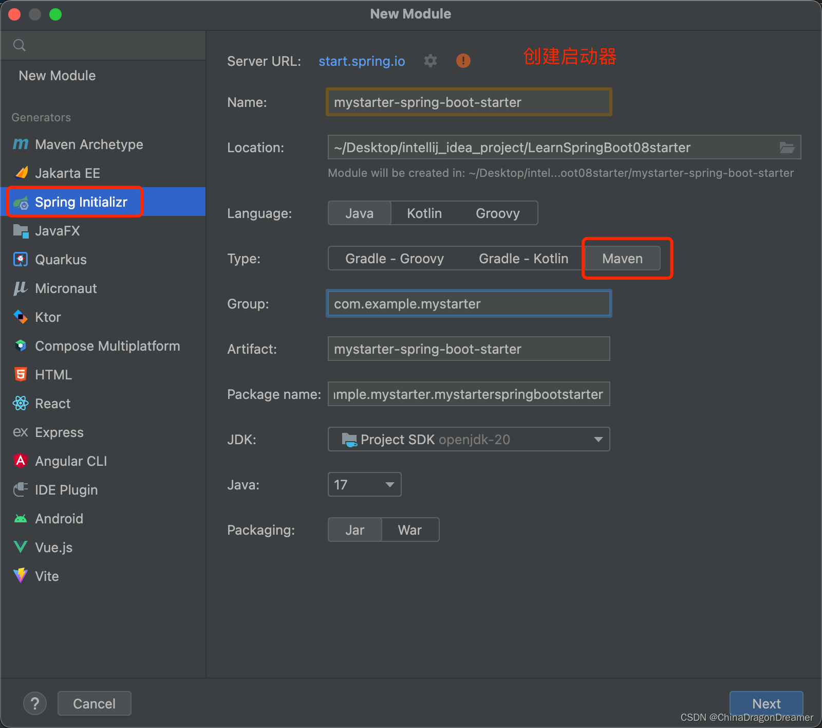The height and width of the screenshot is (728, 822).
Task: Click the orange warning indicator icon
Action: coord(463,61)
